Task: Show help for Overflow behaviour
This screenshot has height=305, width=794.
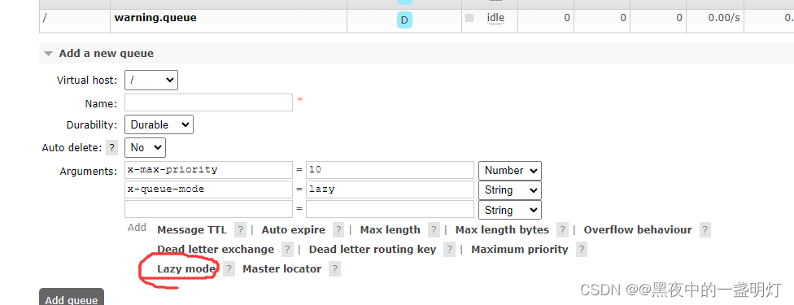Action: click(x=705, y=230)
